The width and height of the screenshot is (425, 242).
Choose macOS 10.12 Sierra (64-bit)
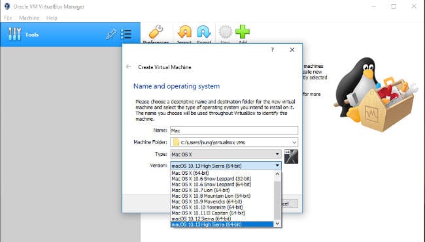point(222,219)
